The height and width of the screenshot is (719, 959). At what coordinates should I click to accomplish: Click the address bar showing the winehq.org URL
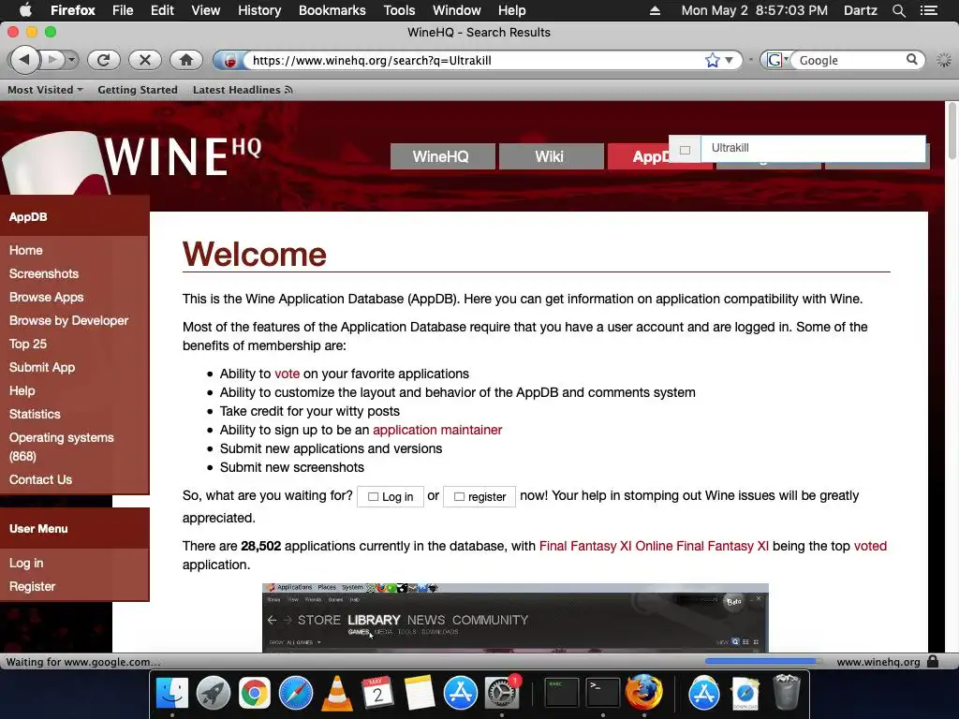(x=474, y=60)
